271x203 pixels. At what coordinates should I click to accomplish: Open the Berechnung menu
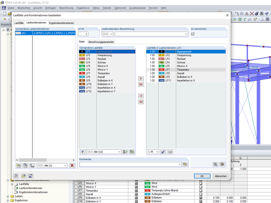click(66, 8)
